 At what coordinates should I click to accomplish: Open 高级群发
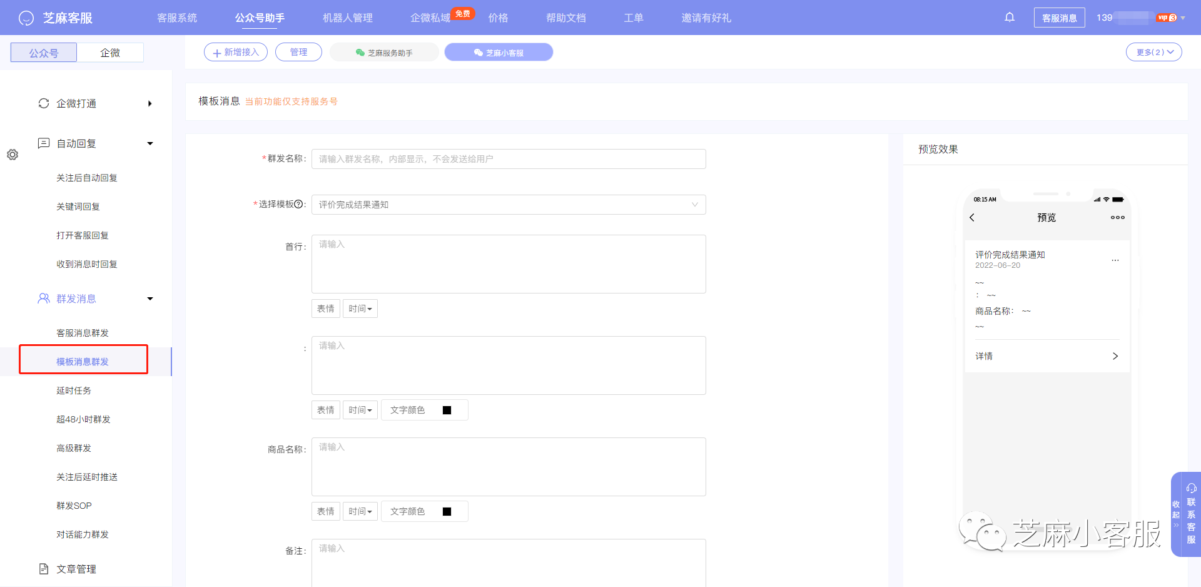pyautogui.click(x=74, y=448)
